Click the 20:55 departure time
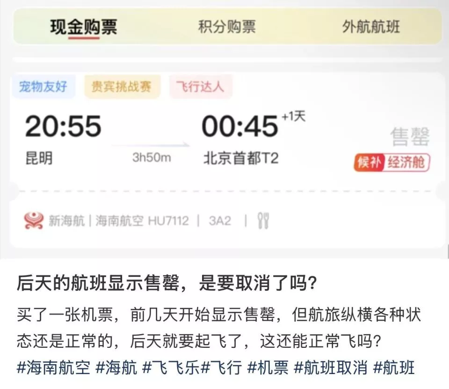This screenshot has height=389, width=449. tap(63, 126)
